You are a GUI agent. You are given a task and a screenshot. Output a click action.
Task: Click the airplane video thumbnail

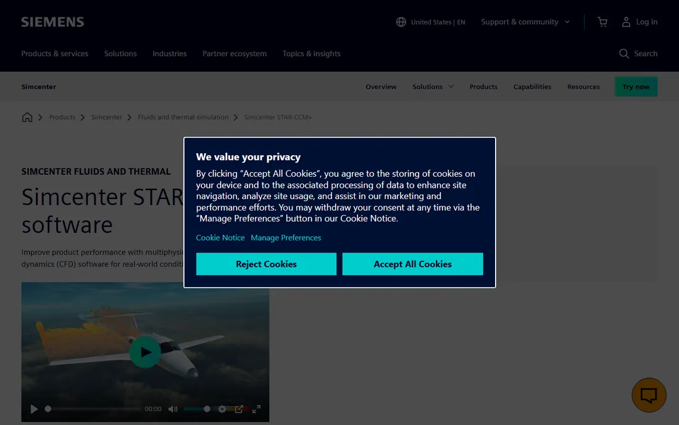tap(145, 351)
